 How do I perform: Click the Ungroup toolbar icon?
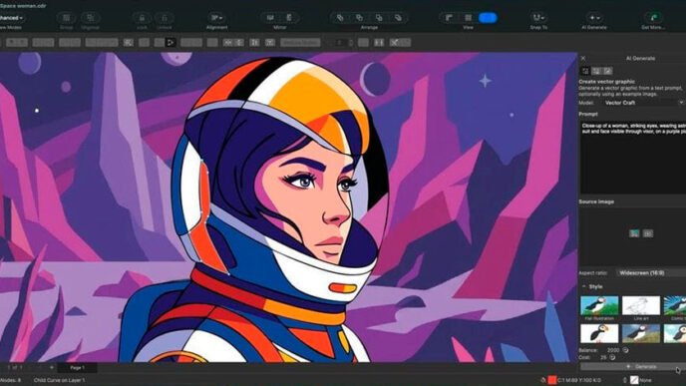90,18
